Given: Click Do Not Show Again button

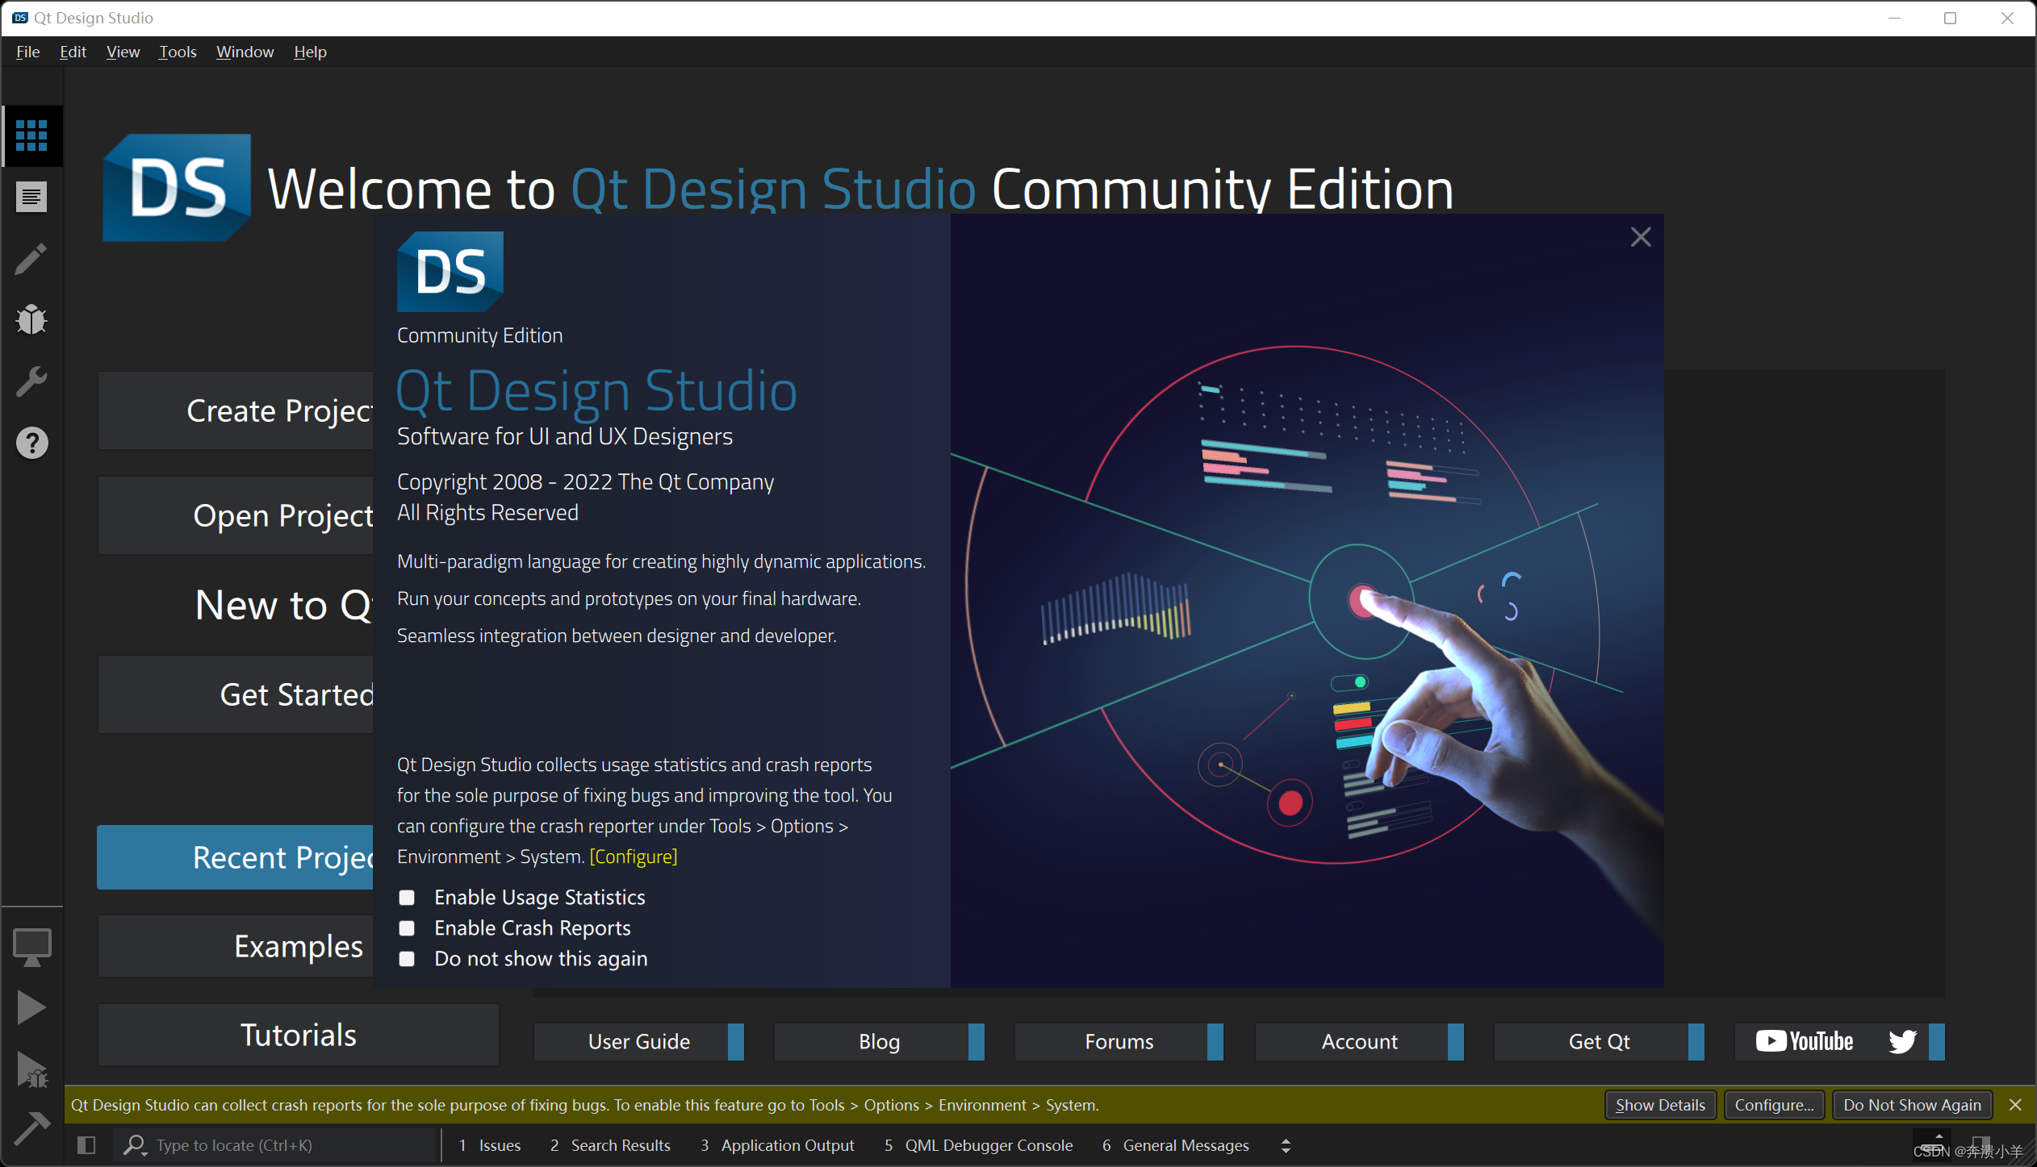Looking at the screenshot, I should tap(1912, 1105).
